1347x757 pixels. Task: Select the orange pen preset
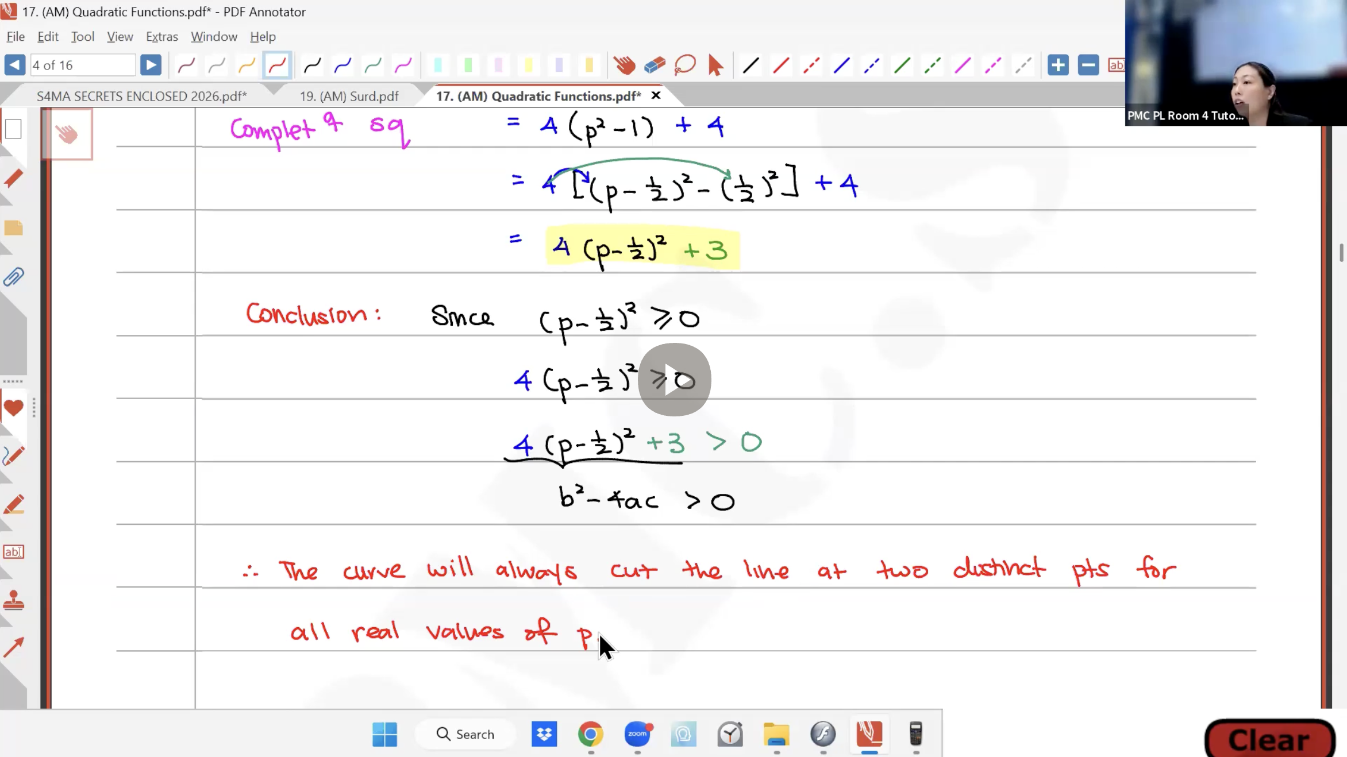pyautogui.click(x=247, y=65)
